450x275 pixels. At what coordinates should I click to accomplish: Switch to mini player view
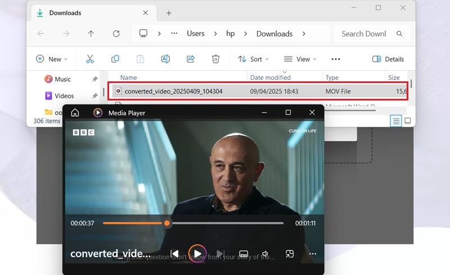290,254
